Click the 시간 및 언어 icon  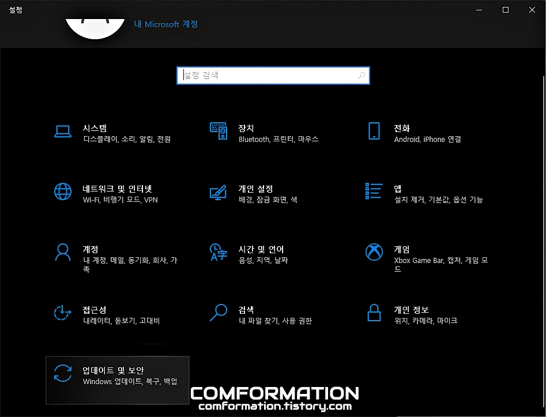coord(219,252)
